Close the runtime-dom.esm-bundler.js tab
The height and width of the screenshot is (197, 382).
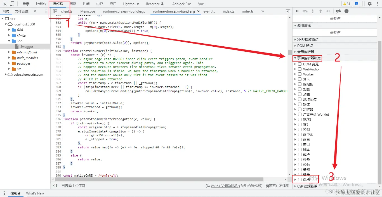coord(198,11)
